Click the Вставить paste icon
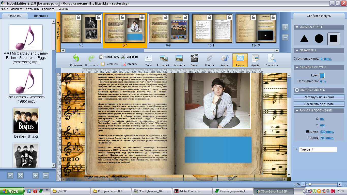Image resolution: width=347 pixels, height=195 pixels. 103,64
